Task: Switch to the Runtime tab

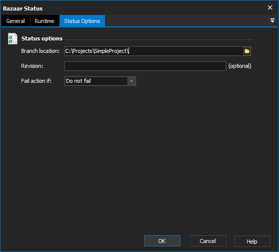Action: point(44,21)
